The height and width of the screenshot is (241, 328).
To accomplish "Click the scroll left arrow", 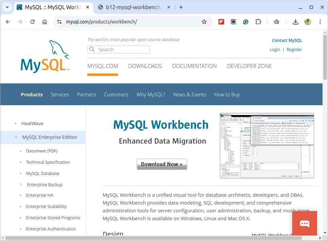I will point(2,238).
